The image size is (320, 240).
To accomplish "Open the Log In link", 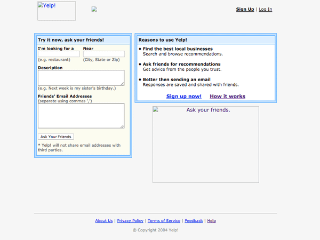I will pyautogui.click(x=265, y=9).
